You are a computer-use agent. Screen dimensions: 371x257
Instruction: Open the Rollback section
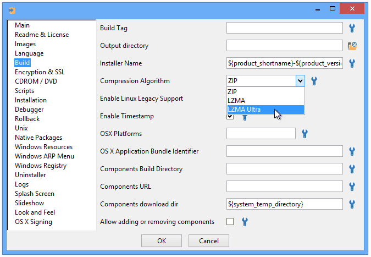pyautogui.click(x=27, y=119)
